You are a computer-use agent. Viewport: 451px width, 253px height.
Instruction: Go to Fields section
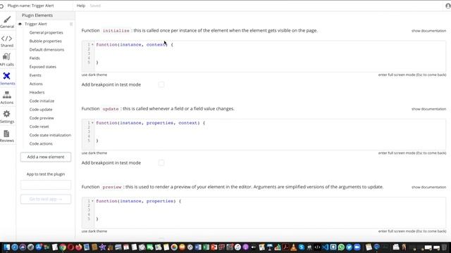tap(35, 58)
